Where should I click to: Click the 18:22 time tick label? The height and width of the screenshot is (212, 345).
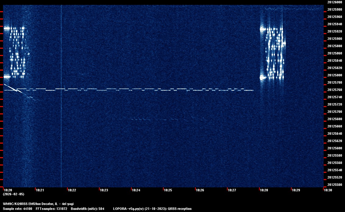(72, 190)
